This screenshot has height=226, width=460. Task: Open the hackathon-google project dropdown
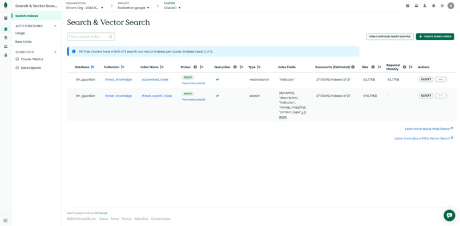pos(134,7)
